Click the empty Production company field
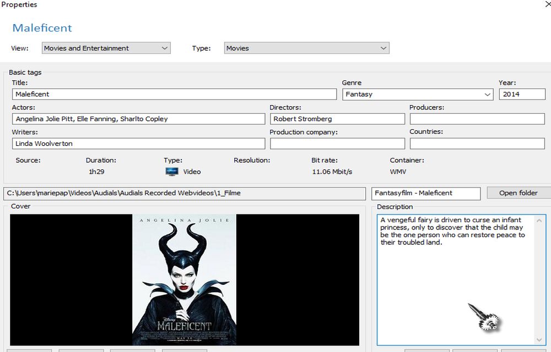 pyautogui.click(x=337, y=144)
